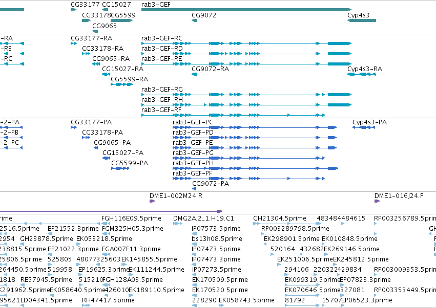Click the CG5599-RA transcript label
The width and height of the screenshot is (436, 308).
pyautogui.click(x=129, y=79)
